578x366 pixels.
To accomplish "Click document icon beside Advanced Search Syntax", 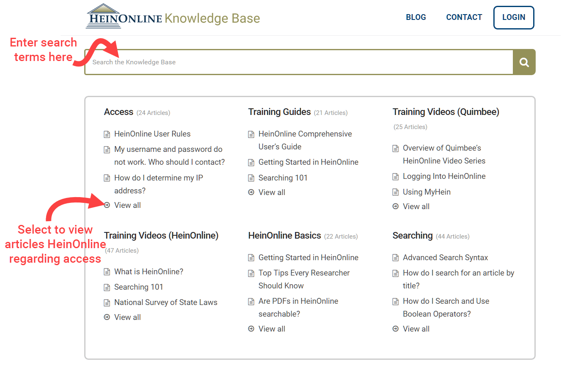I will (395, 258).
